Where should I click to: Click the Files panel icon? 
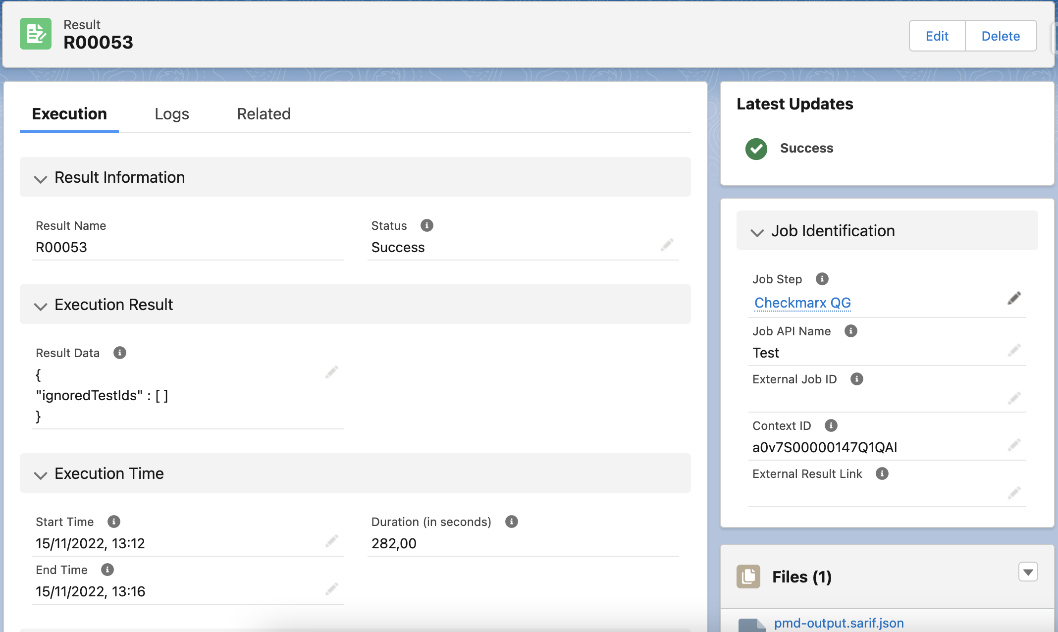(748, 577)
